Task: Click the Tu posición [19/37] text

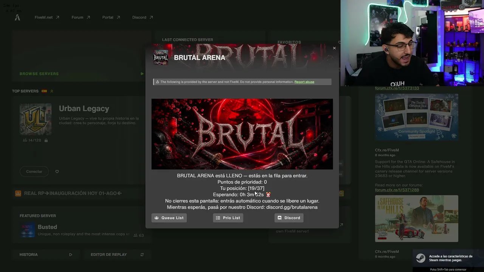Action: [242, 188]
